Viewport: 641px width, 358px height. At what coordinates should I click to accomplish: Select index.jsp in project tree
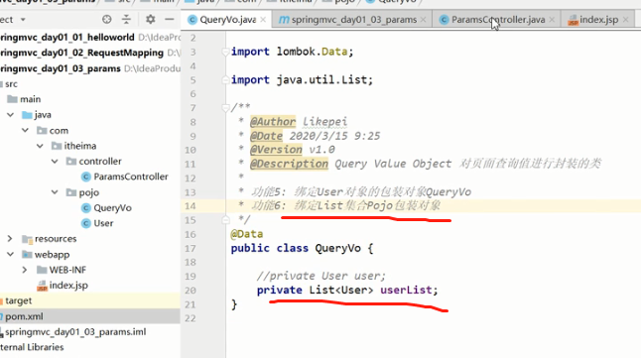(63, 286)
